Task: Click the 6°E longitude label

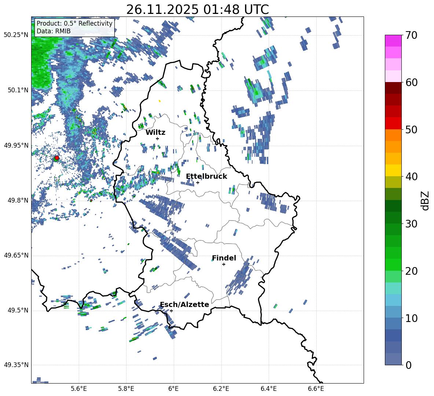Action: [x=173, y=389]
